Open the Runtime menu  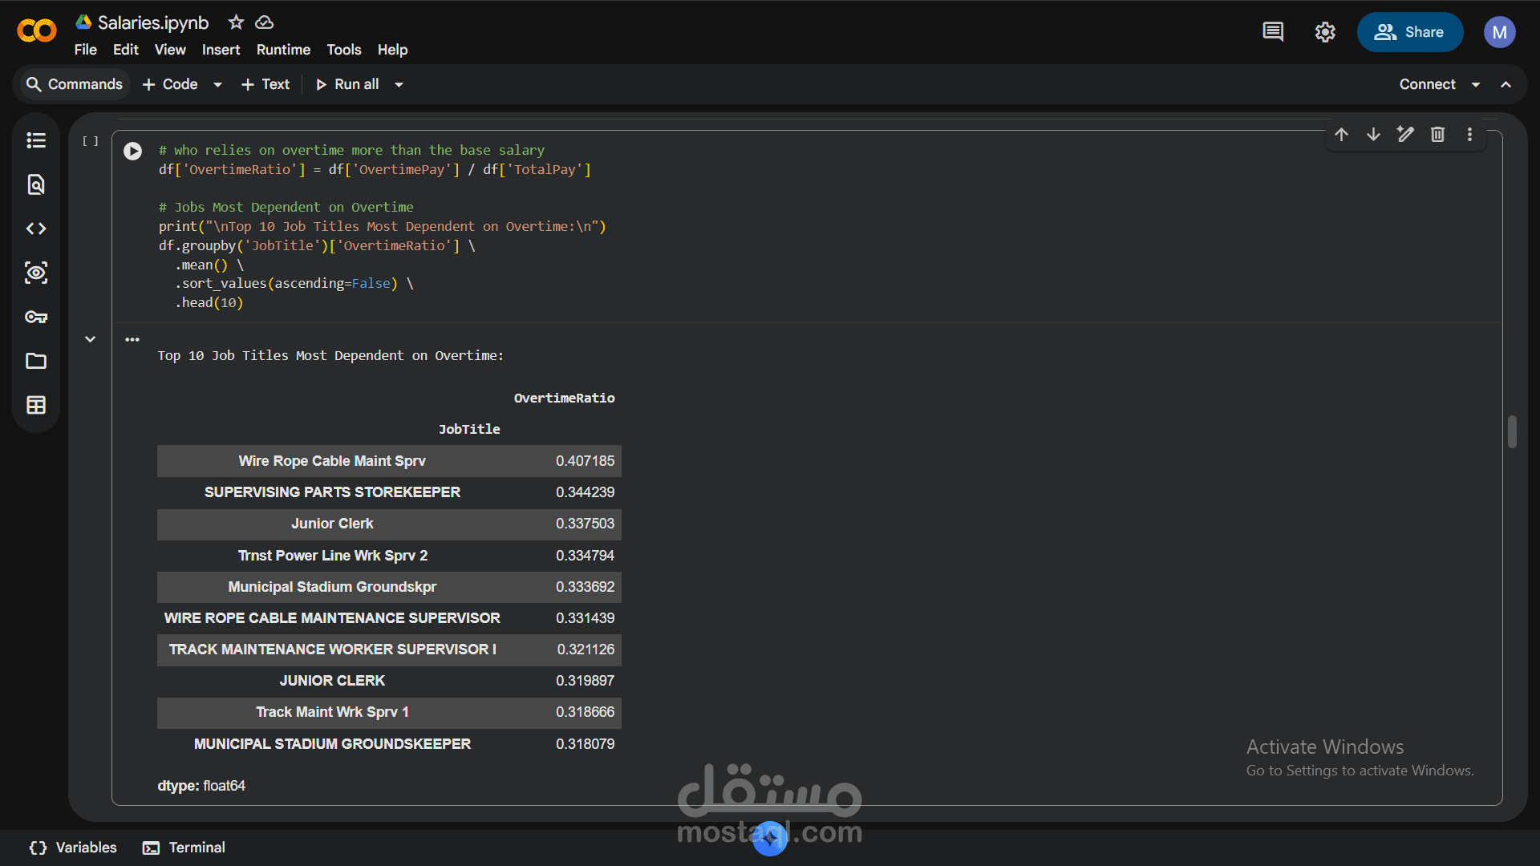coord(283,50)
